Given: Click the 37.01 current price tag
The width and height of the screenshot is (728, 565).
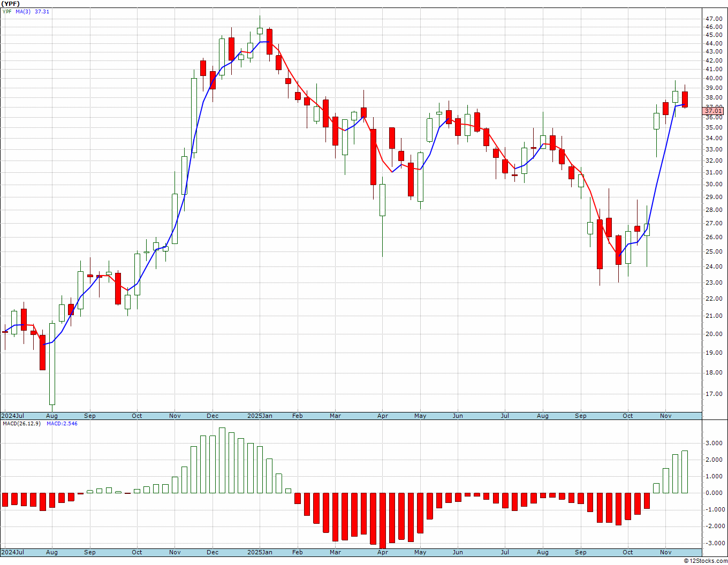Looking at the screenshot, I should pyautogui.click(x=714, y=111).
